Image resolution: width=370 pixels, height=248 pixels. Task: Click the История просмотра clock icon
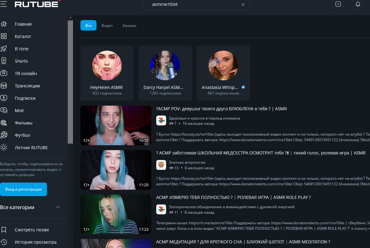pyautogui.click(x=3, y=242)
